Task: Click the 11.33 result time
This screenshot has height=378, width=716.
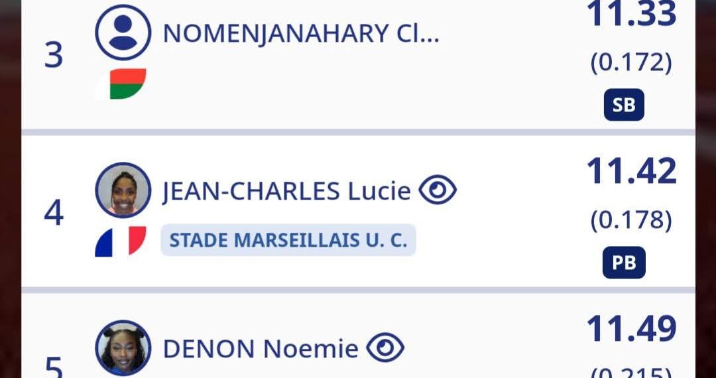Action: 632,15
